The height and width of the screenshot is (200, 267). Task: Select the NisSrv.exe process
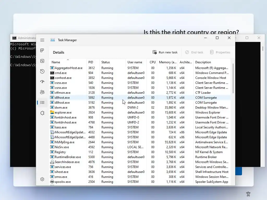(x=140, y=147)
